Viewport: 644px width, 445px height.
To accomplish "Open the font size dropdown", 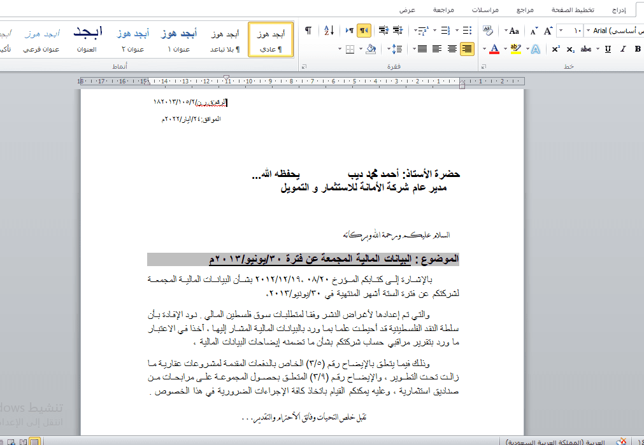I will point(561,31).
